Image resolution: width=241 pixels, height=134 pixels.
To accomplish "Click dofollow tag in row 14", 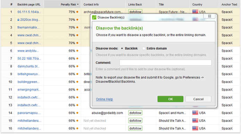I will coord(135,113).
